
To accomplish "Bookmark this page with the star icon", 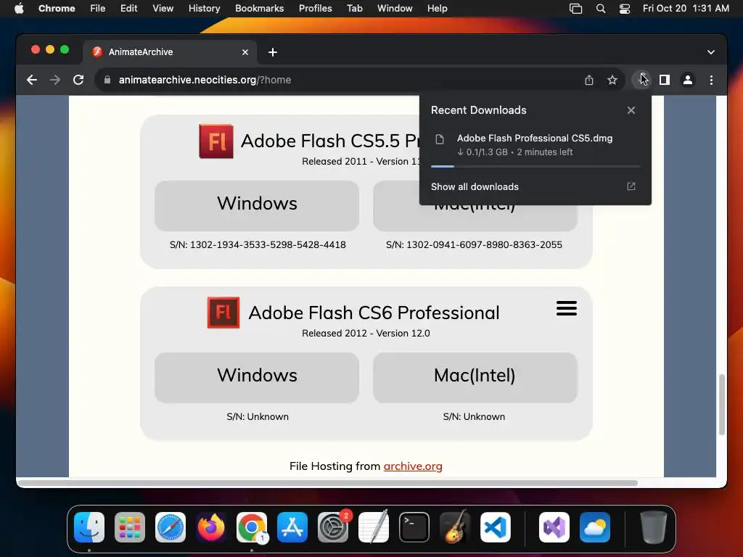I will click(612, 80).
